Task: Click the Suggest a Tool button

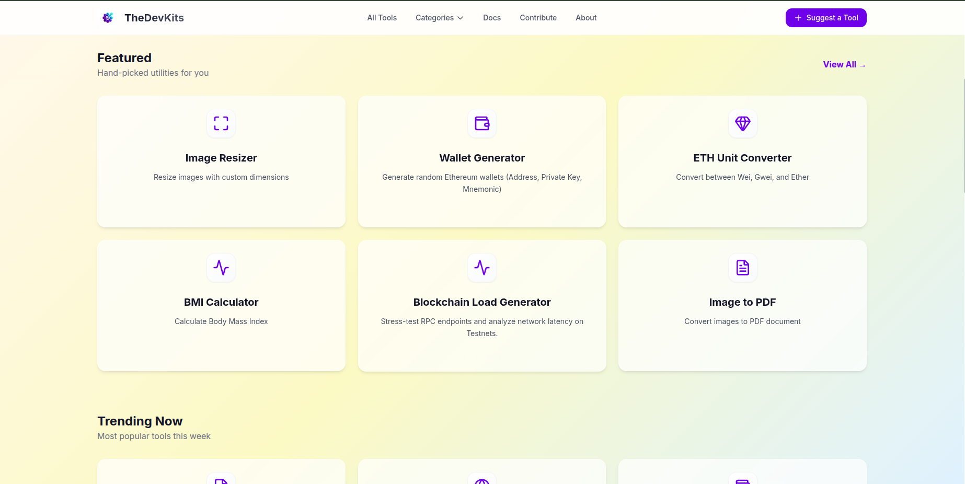Action: (826, 18)
